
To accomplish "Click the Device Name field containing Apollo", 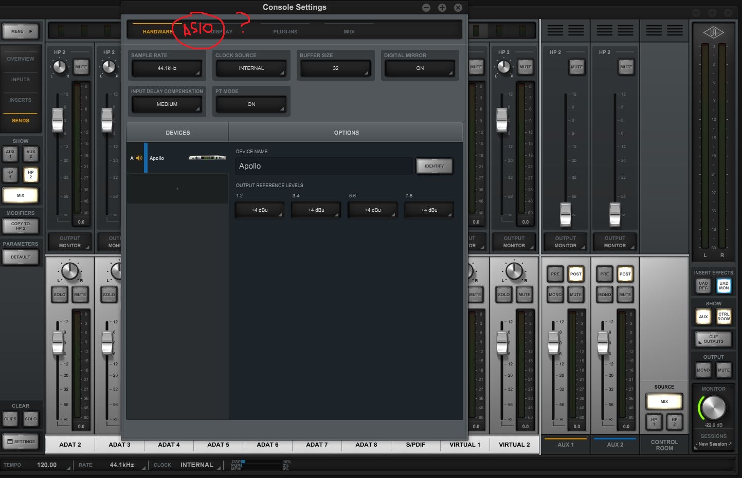I will (x=324, y=166).
